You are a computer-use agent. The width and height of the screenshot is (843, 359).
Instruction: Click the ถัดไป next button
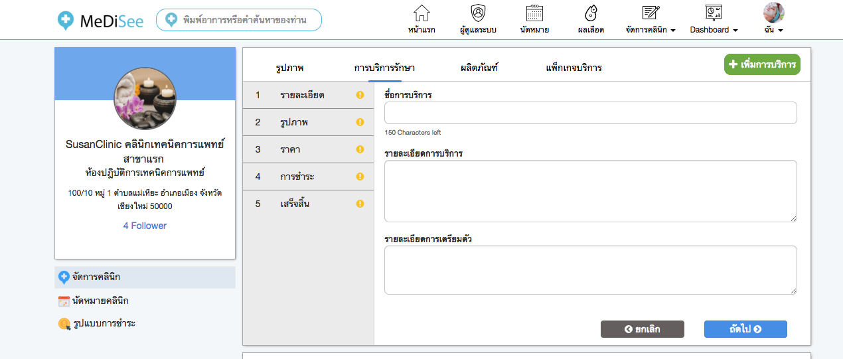pyautogui.click(x=745, y=329)
